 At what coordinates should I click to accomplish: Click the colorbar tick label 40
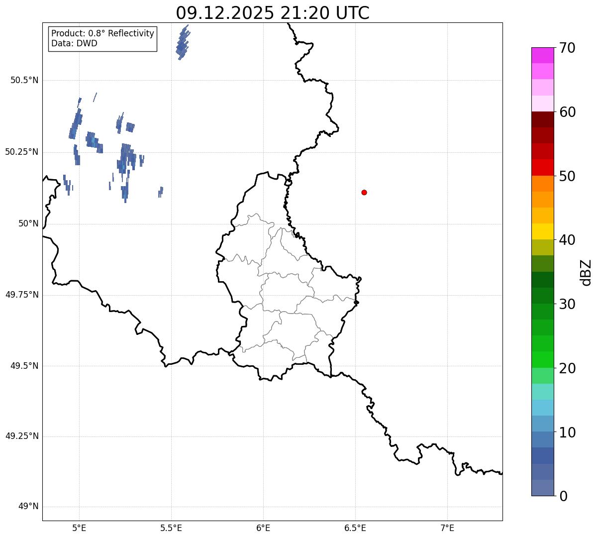[x=568, y=240]
